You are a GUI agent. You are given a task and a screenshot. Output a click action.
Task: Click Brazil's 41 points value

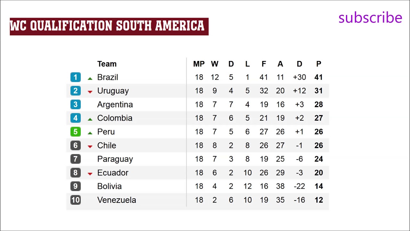tap(318, 77)
